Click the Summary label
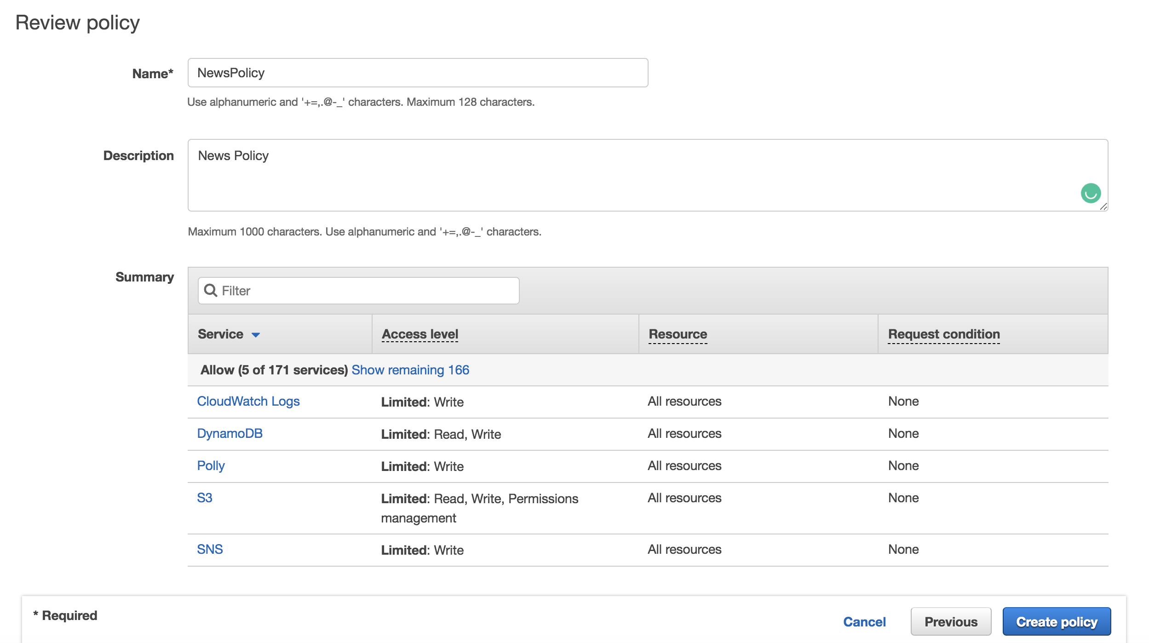The image size is (1149, 643). 144,277
